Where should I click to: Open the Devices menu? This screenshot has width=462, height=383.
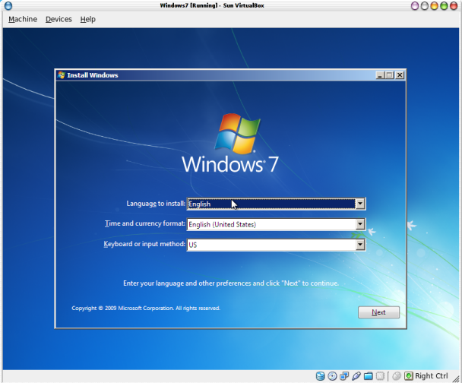59,19
